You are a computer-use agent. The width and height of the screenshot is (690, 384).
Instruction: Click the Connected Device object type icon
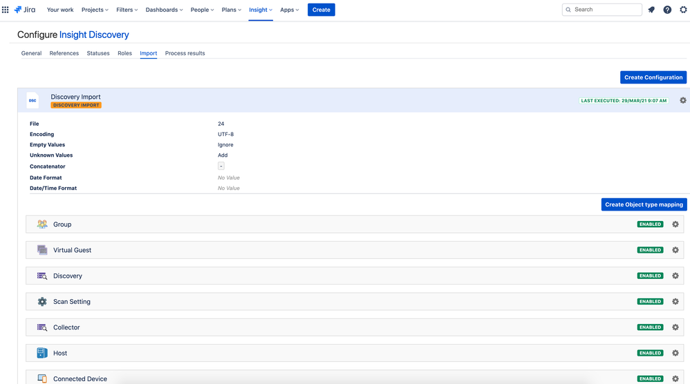(42, 378)
